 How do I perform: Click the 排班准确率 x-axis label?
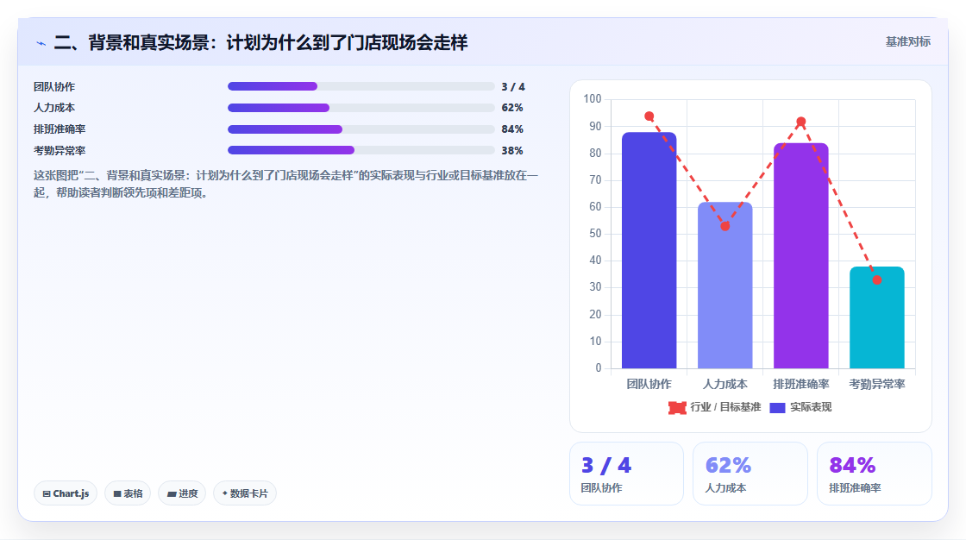(x=801, y=384)
